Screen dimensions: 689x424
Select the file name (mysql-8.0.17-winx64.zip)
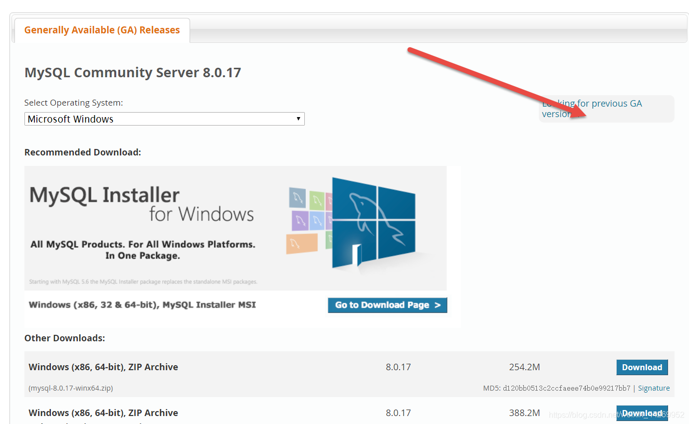71,388
